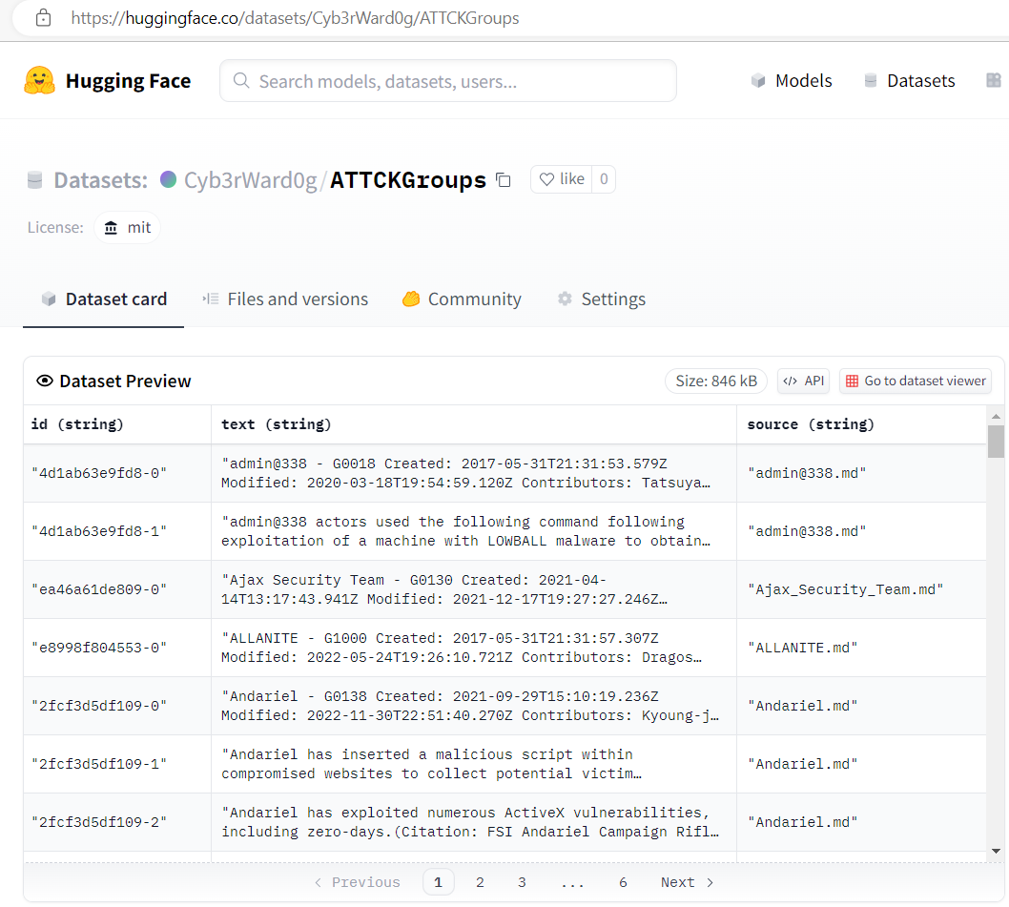Click the like button
Image resolution: width=1009 pixels, height=907 pixels.
[562, 179]
